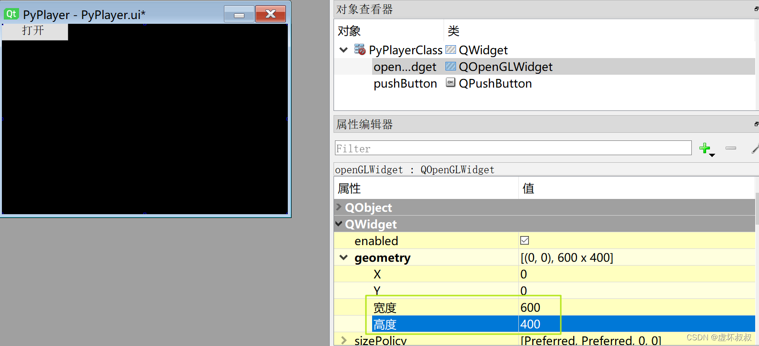Open the add dynamic property dropdown arrow
Image resolution: width=759 pixels, height=346 pixels.
pos(712,155)
